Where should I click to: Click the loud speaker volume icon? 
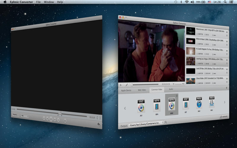[x=183, y=84]
